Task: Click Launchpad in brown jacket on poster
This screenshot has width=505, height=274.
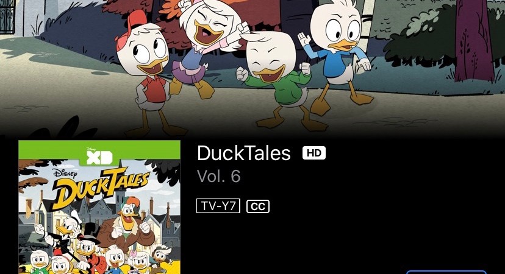Action: click(129, 227)
